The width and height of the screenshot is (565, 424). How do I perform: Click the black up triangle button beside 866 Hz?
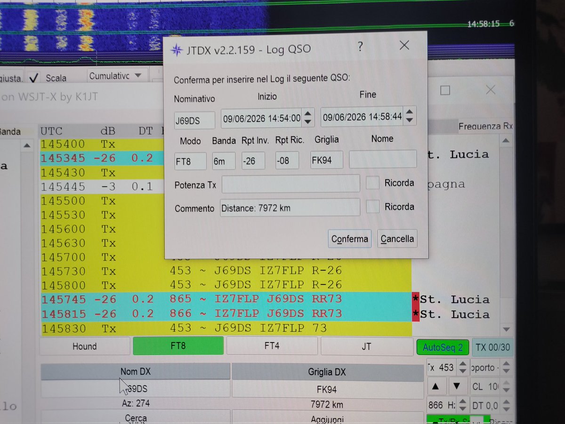tap(436, 387)
